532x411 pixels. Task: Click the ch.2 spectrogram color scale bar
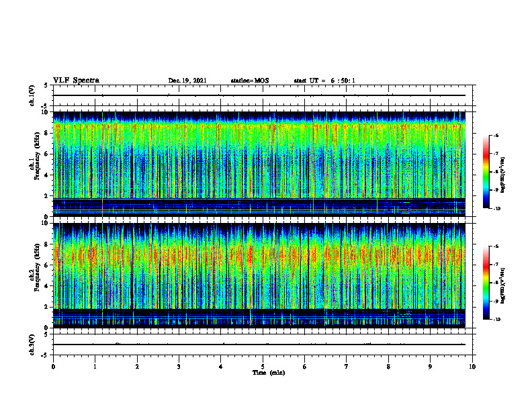(486, 283)
